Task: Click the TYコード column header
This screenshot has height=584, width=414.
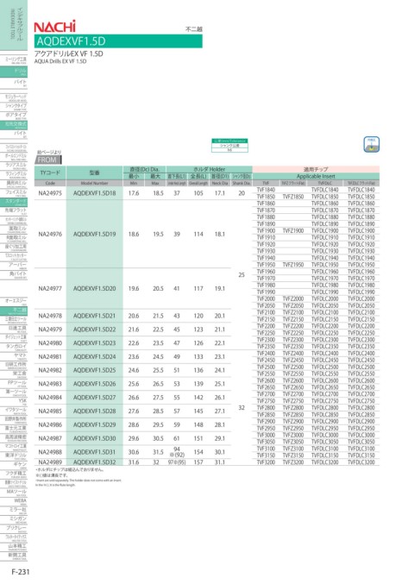Action: [x=50, y=173]
